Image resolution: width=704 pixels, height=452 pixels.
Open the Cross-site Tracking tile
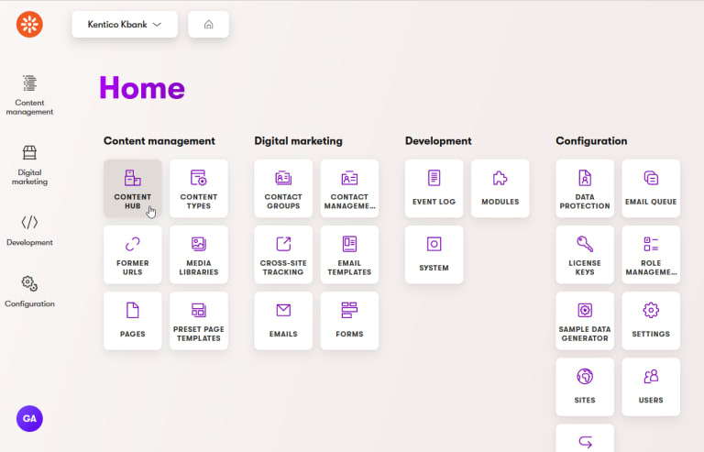(283, 255)
